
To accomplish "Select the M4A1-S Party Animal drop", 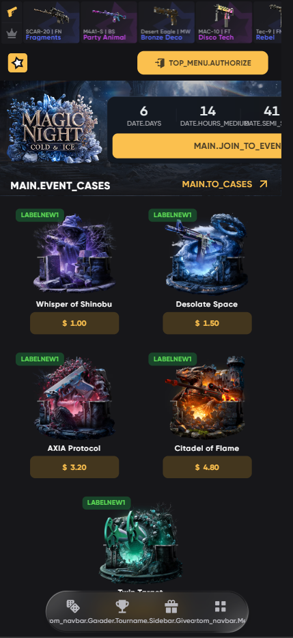I will [x=108, y=22].
